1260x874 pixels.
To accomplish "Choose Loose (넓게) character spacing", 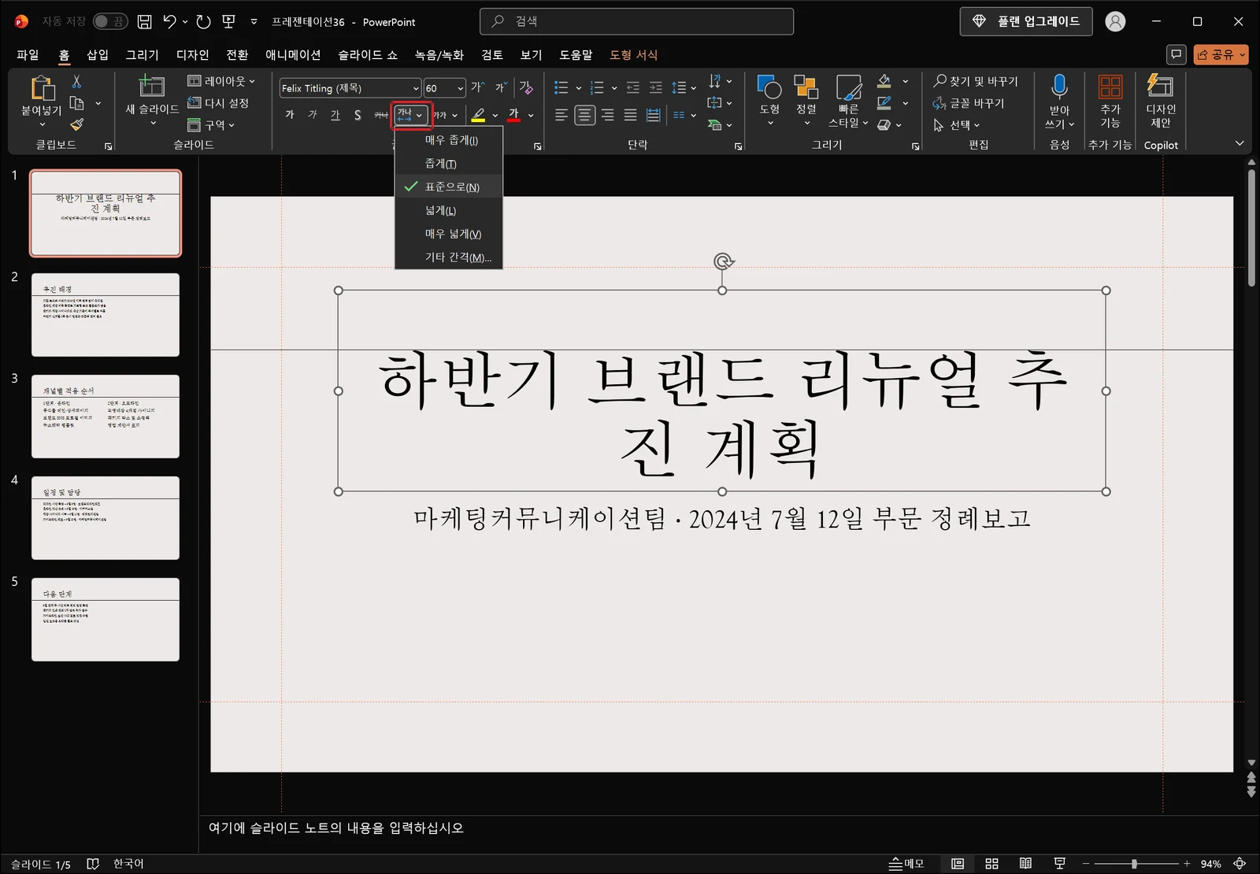I will 449,210.
